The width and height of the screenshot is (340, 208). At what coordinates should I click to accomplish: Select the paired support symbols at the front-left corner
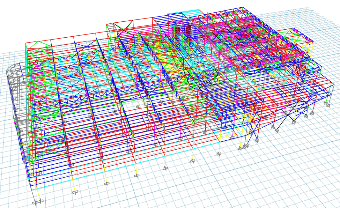pos(38,202)
